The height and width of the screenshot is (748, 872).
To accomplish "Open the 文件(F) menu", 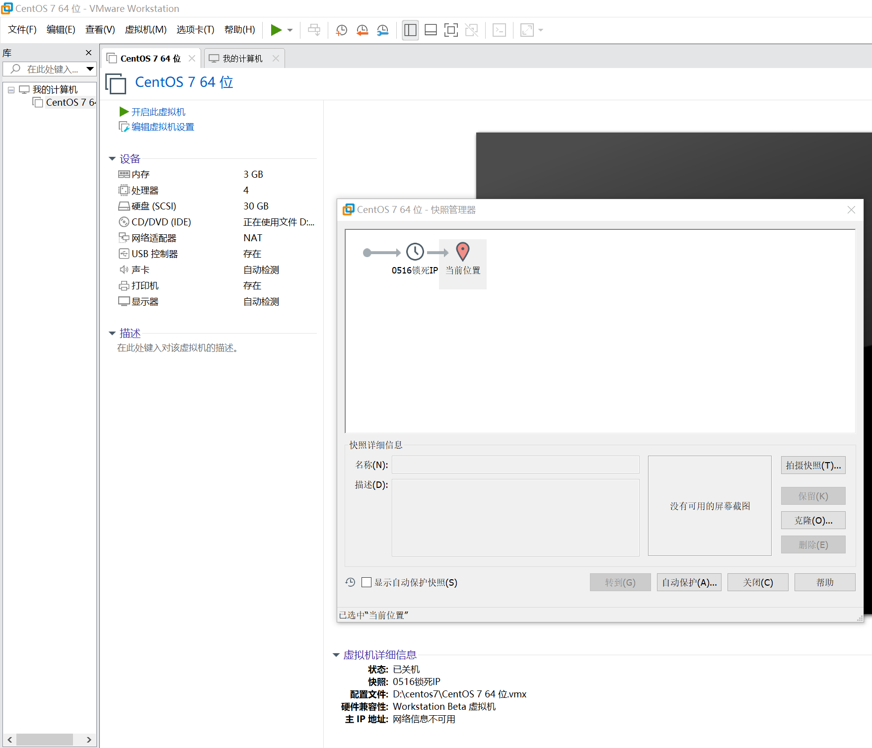I will (22, 30).
